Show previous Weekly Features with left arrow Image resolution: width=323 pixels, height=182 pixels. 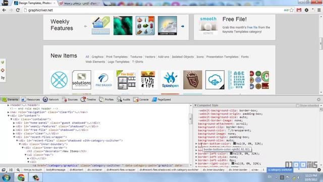point(85,26)
